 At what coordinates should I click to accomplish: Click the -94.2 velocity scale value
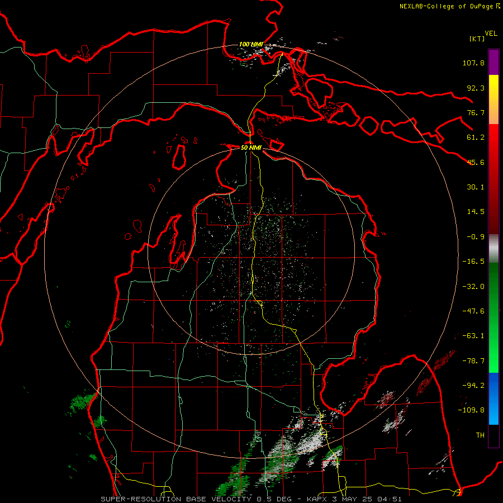pyautogui.click(x=473, y=386)
